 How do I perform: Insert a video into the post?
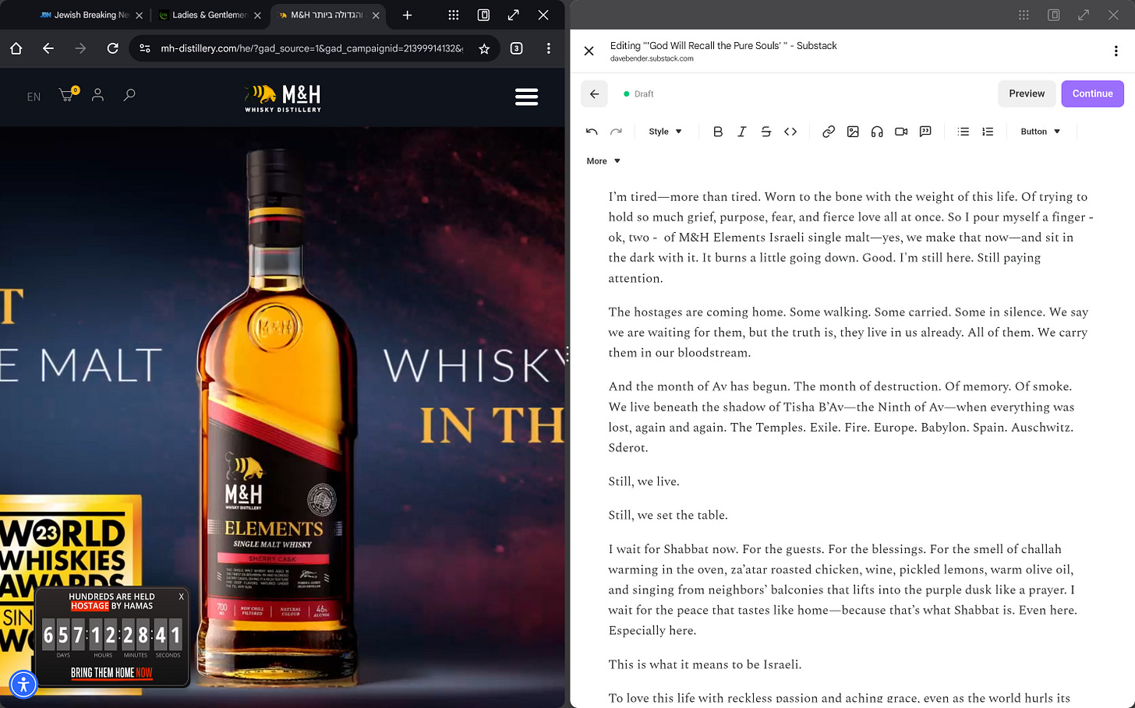(x=901, y=132)
